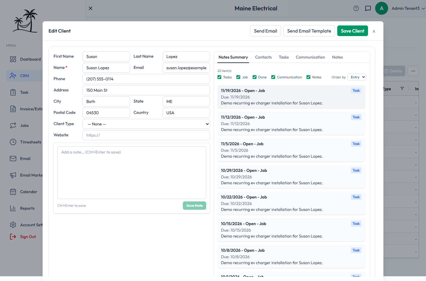Open the Email Marketing megaphone icon
This screenshot has height=281, width=426.
(x=13, y=175)
